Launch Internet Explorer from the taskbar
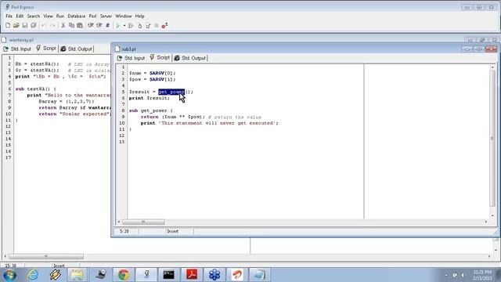Viewport: 501px width, 282px height. coord(32,275)
